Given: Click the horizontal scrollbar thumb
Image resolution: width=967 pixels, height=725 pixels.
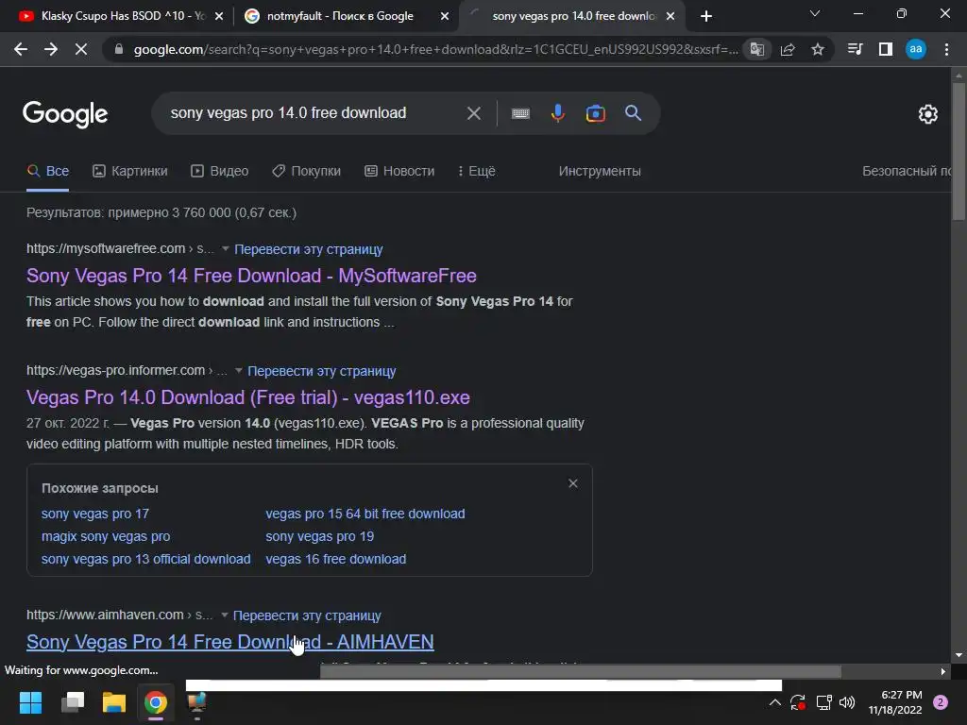Looking at the screenshot, I should click(581, 671).
